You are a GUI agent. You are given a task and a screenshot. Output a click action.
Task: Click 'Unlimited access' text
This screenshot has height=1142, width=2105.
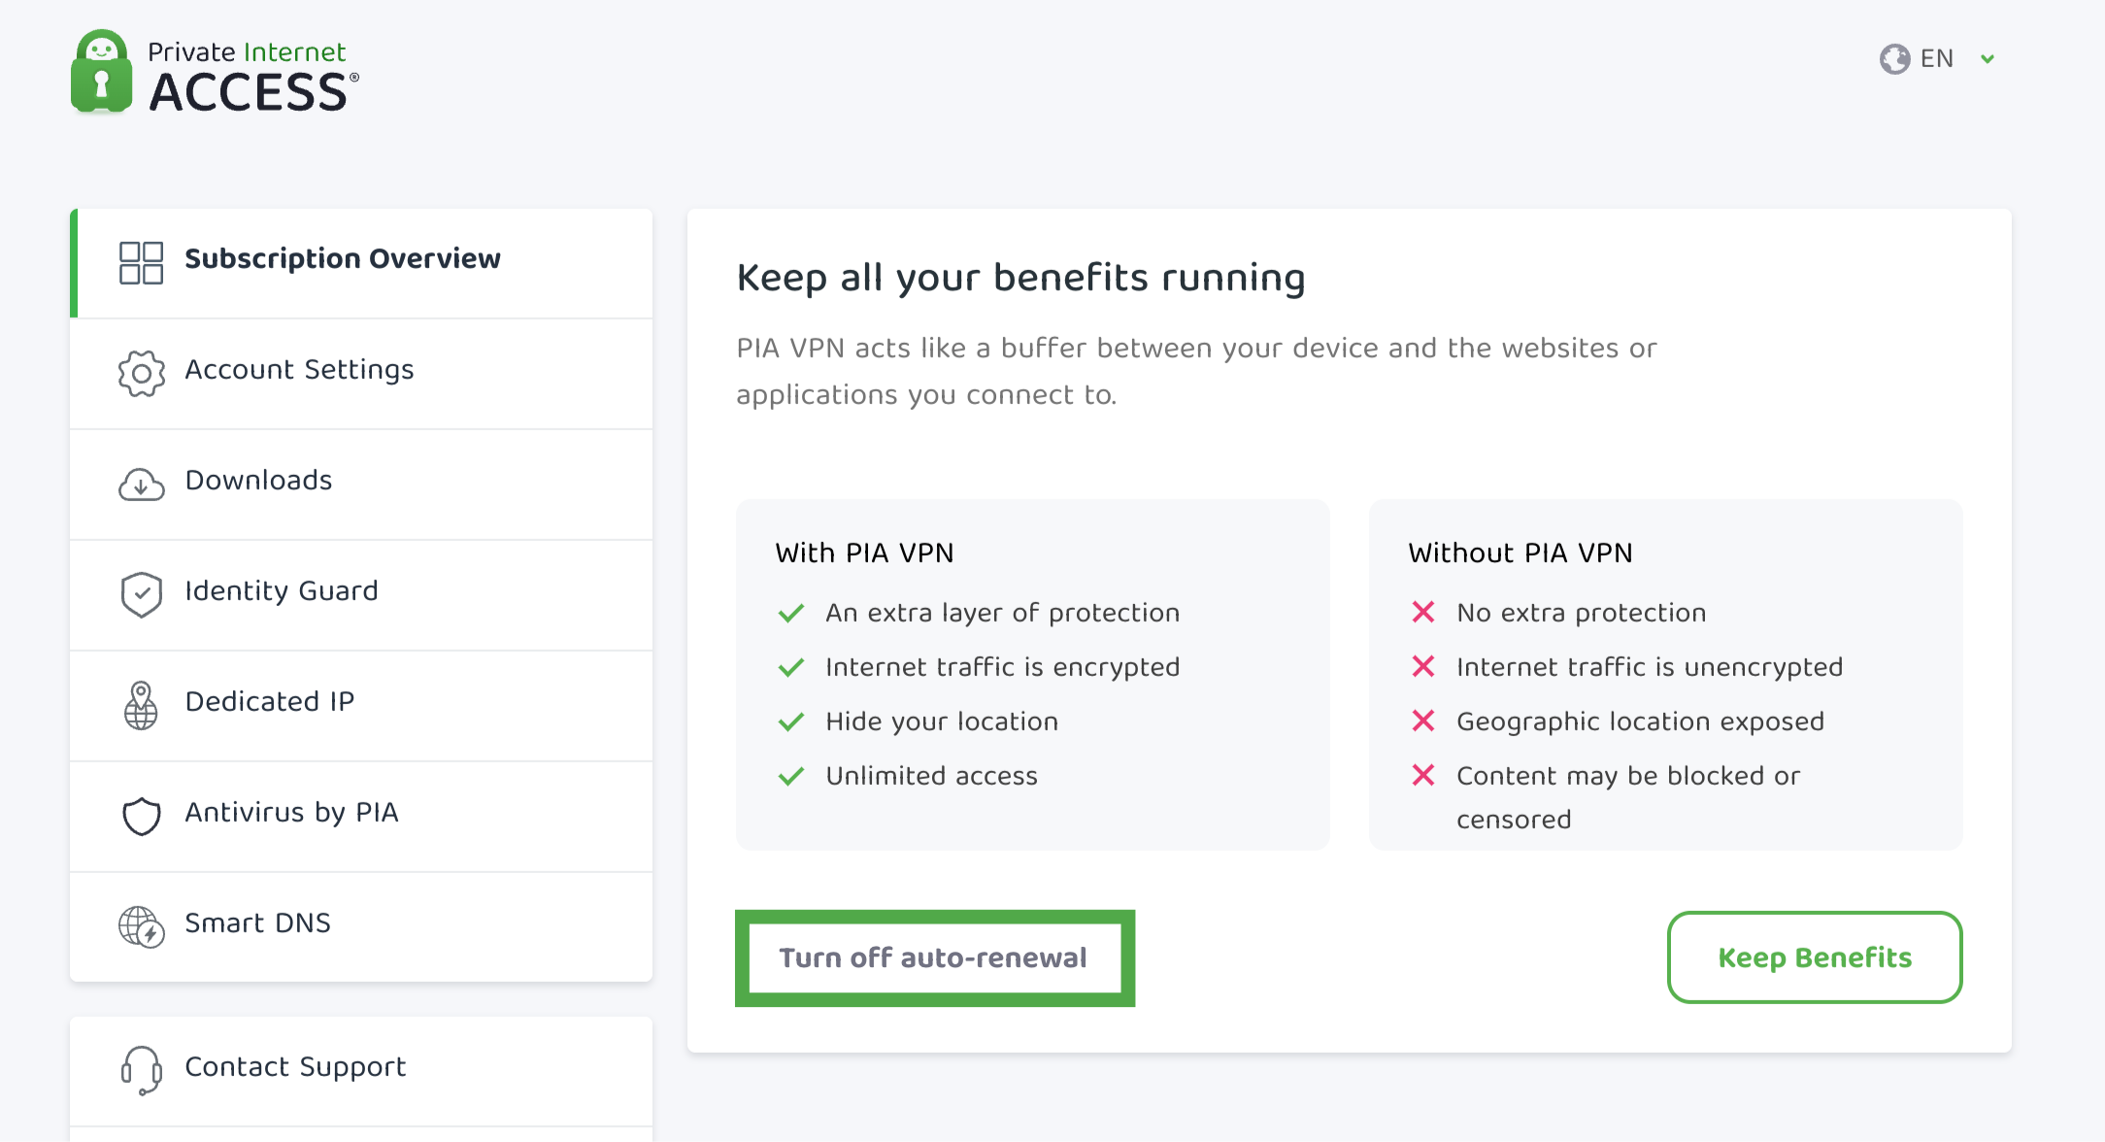932,776
